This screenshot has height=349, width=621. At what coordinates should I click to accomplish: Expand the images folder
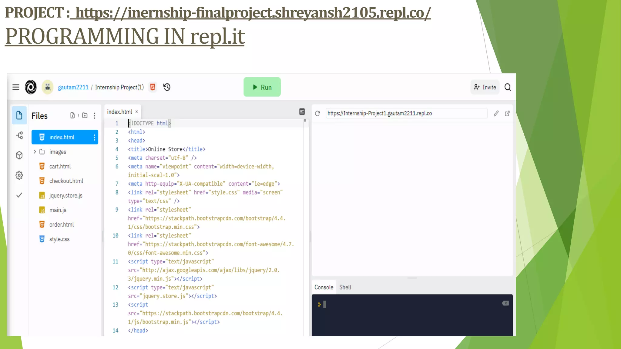tap(35, 151)
